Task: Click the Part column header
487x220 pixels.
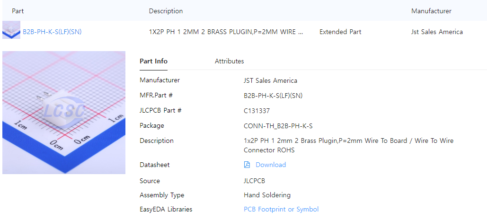Action: [x=18, y=11]
